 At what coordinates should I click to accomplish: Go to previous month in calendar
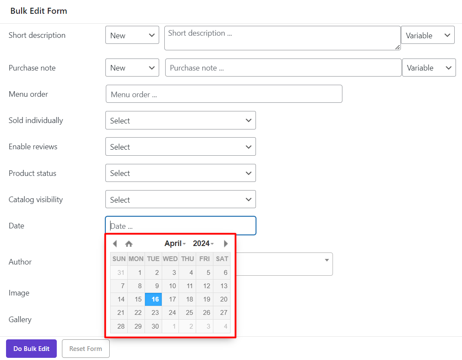[x=114, y=244]
